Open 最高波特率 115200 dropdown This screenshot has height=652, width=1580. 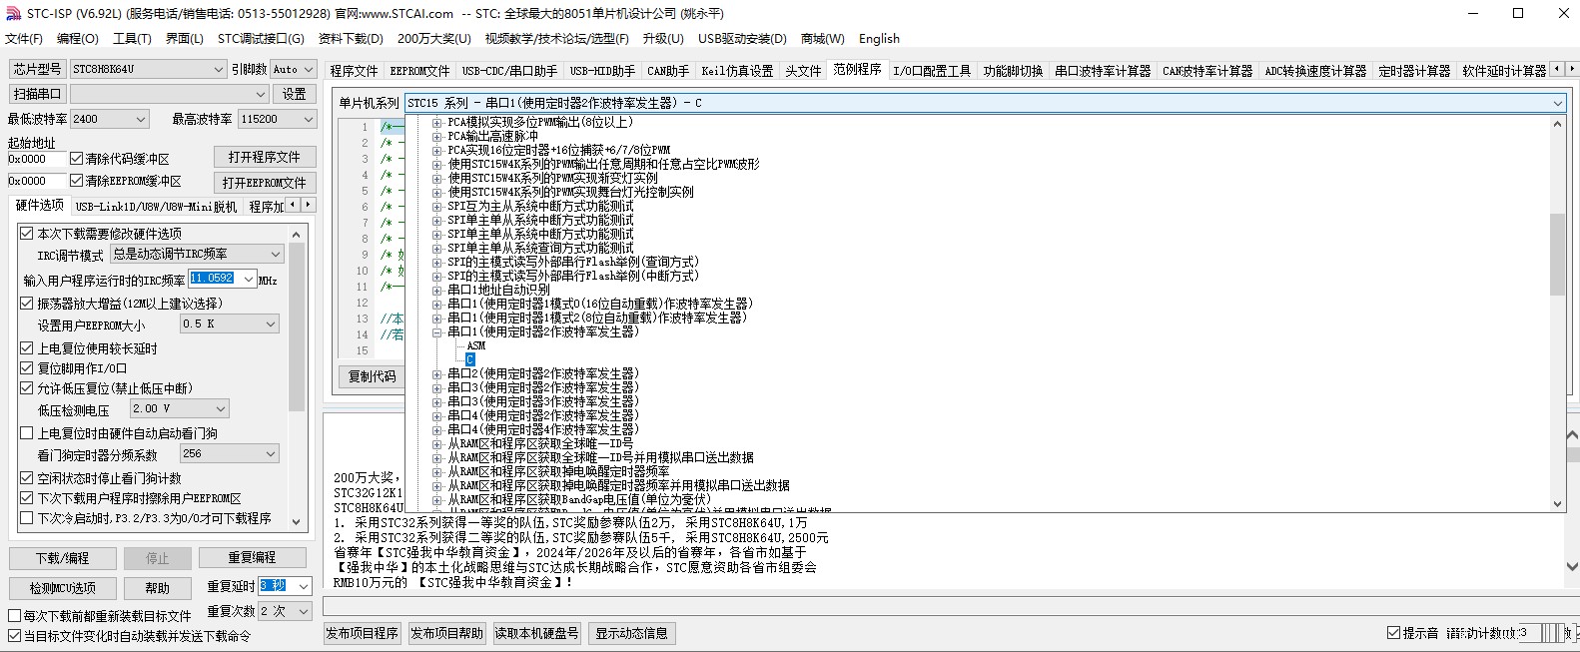click(x=278, y=119)
